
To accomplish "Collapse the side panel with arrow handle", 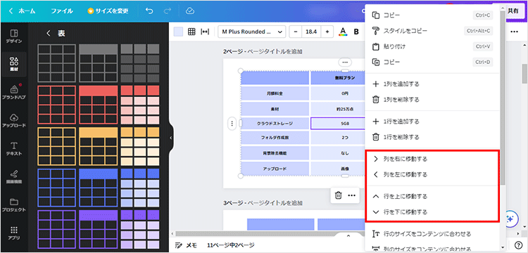I will click(x=171, y=138).
